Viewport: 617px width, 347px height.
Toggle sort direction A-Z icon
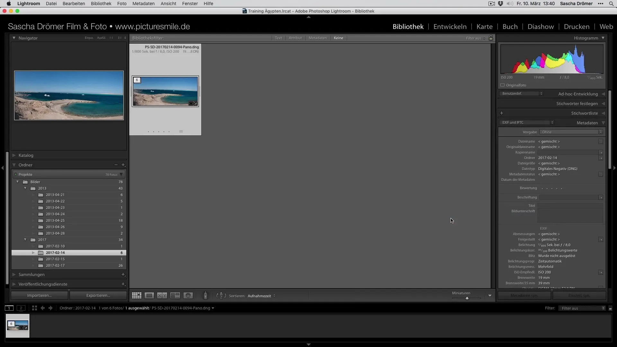point(221,296)
